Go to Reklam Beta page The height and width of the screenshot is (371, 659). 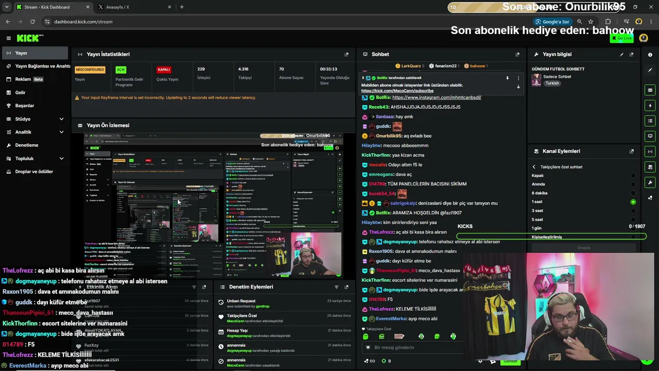(x=35, y=79)
